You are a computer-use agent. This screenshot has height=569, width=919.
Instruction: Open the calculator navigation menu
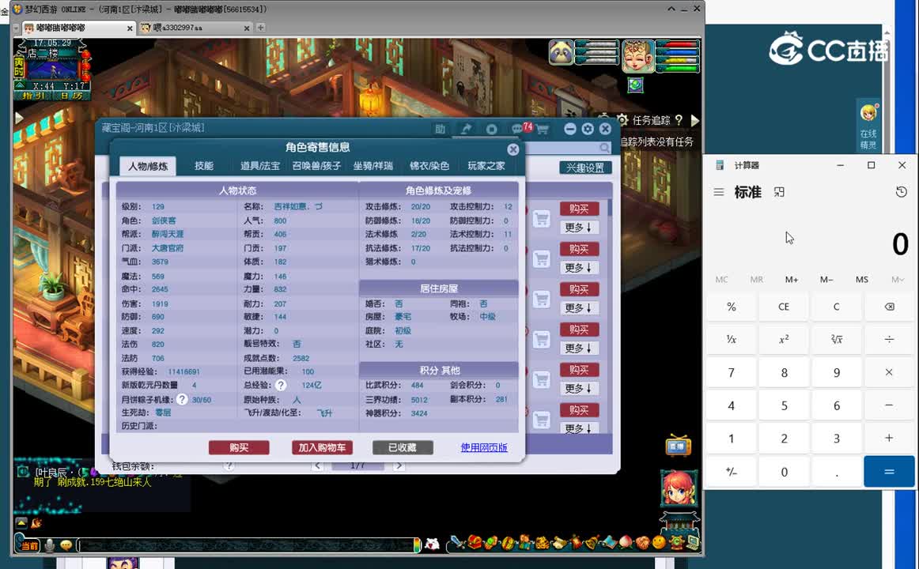[x=719, y=192]
